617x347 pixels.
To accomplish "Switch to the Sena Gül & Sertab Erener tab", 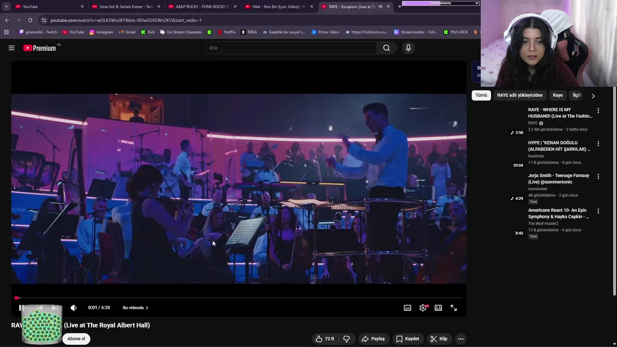I will click(x=125, y=6).
